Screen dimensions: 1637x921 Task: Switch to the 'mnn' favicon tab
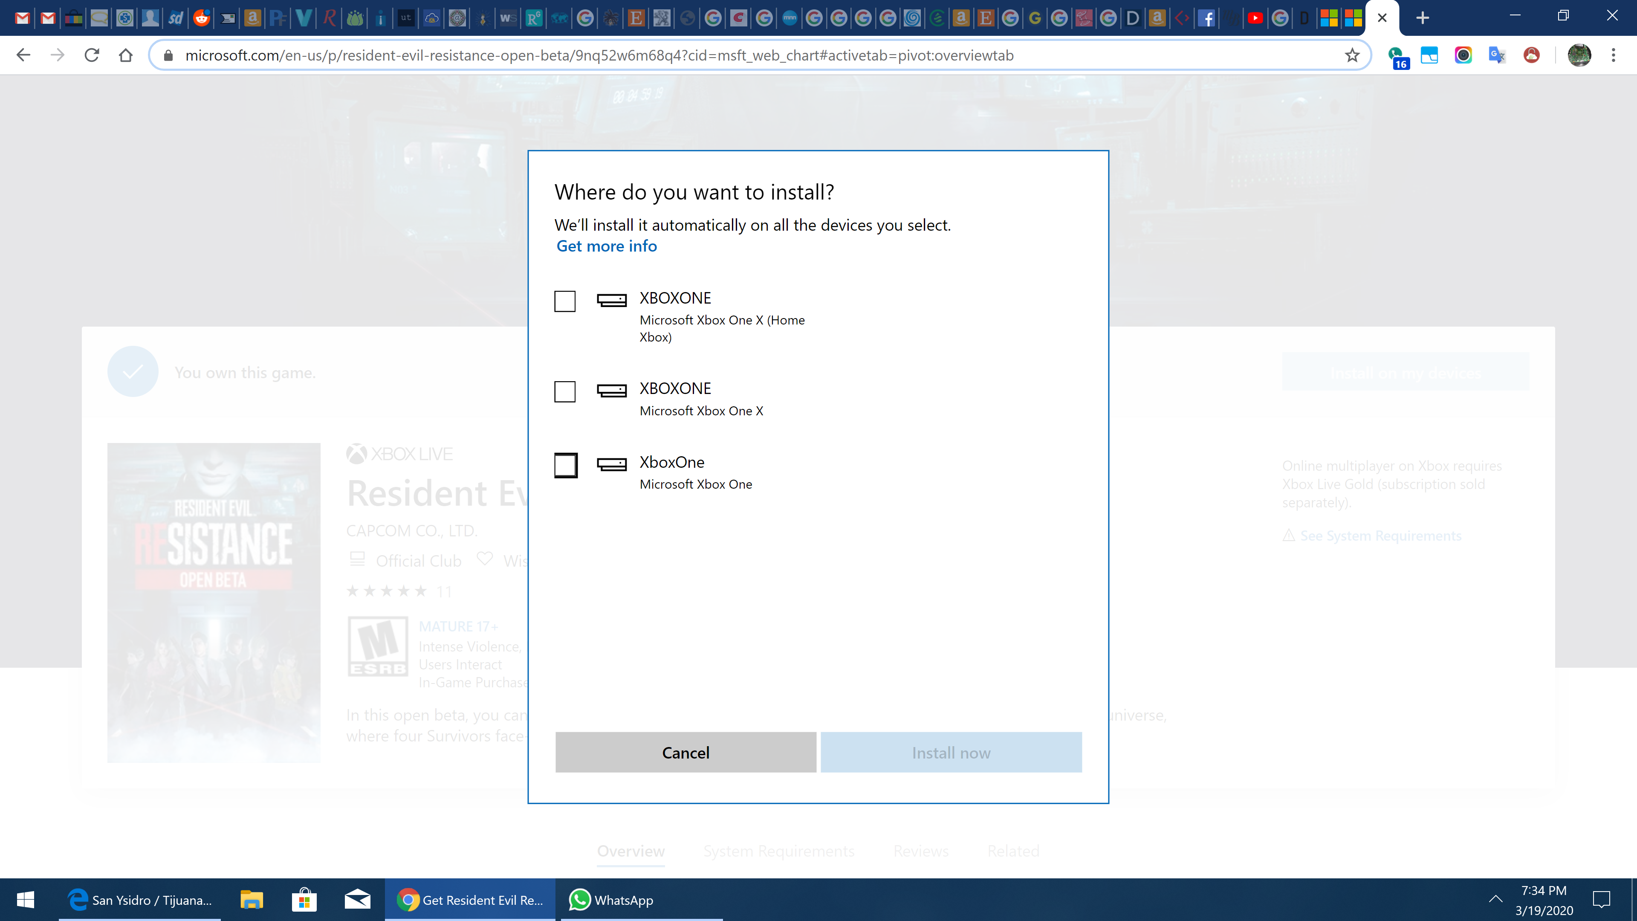pos(790,18)
